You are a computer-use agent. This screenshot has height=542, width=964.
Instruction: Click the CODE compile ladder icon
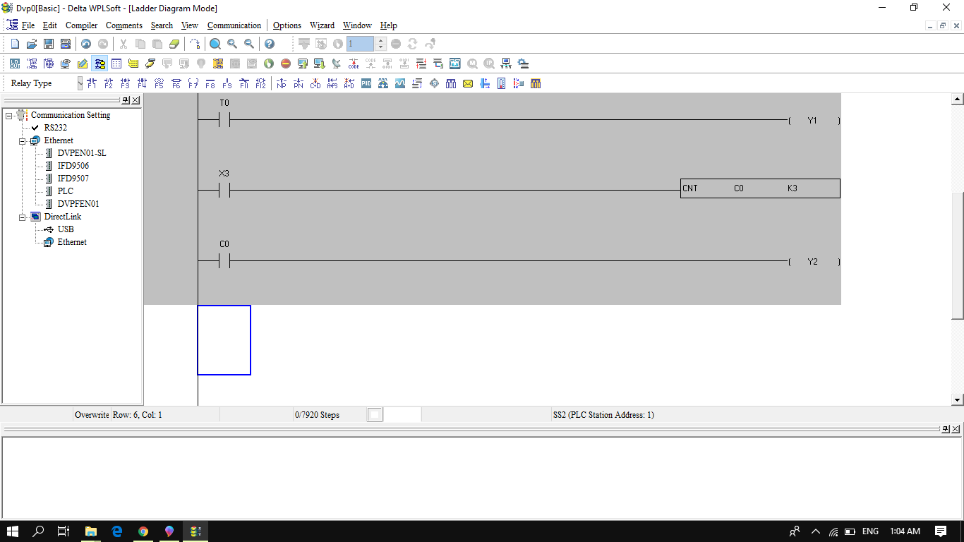click(354, 64)
